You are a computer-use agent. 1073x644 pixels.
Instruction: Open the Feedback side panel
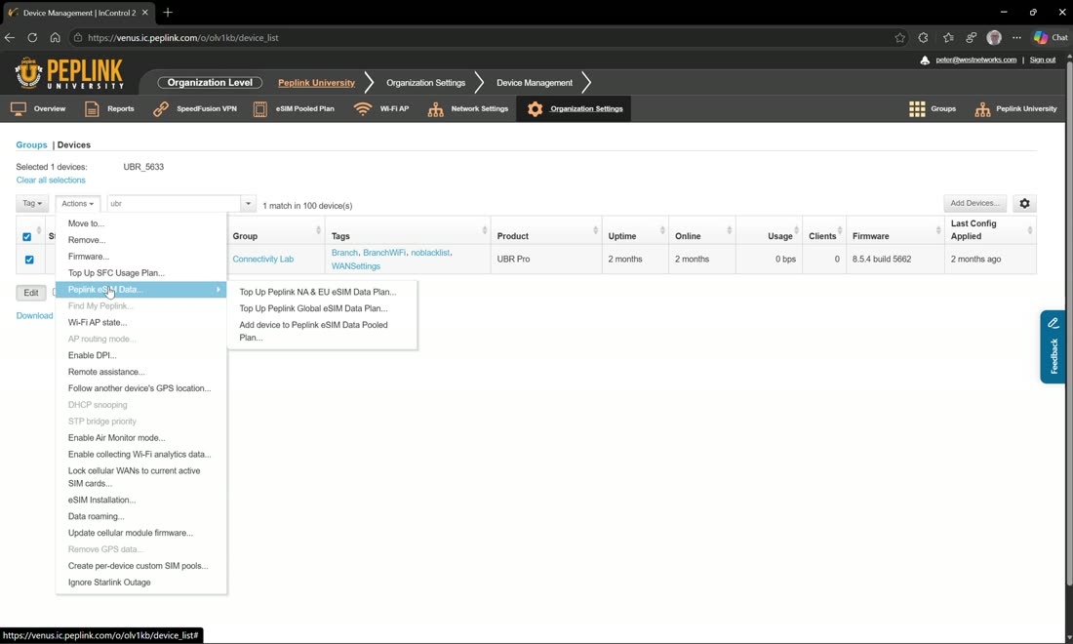tap(1053, 347)
